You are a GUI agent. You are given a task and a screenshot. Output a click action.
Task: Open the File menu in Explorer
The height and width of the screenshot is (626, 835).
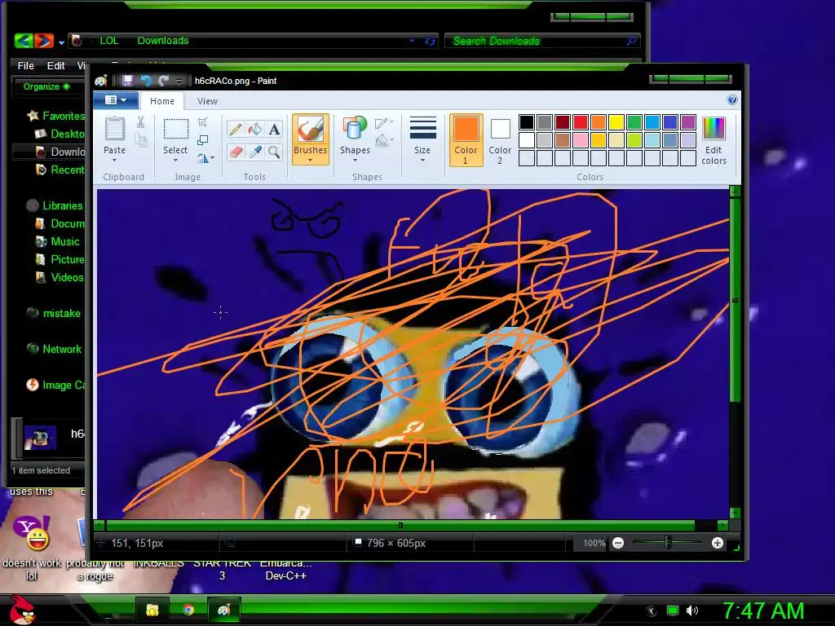[25, 65]
